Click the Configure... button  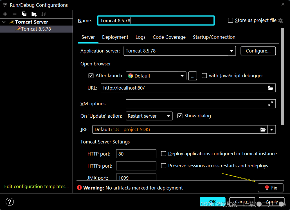click(x=258, y=51)
